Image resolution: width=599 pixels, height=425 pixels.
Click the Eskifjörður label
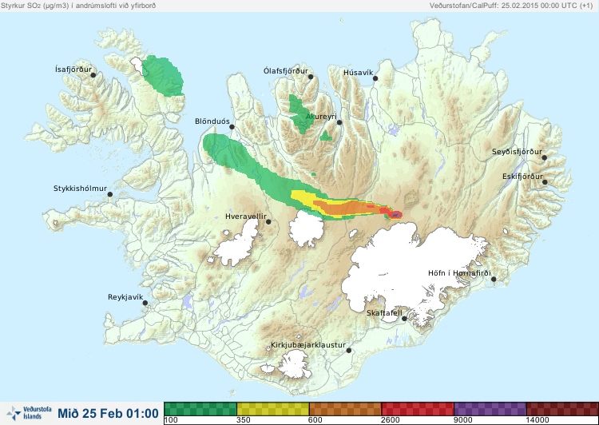(x=522, y=177)
